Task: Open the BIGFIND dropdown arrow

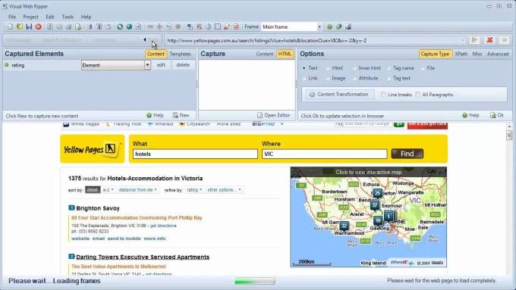Action: pyautogui.click(x=282, y=124)
